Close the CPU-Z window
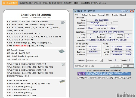This screenshot has height=98, width=136. pos(132,11)
